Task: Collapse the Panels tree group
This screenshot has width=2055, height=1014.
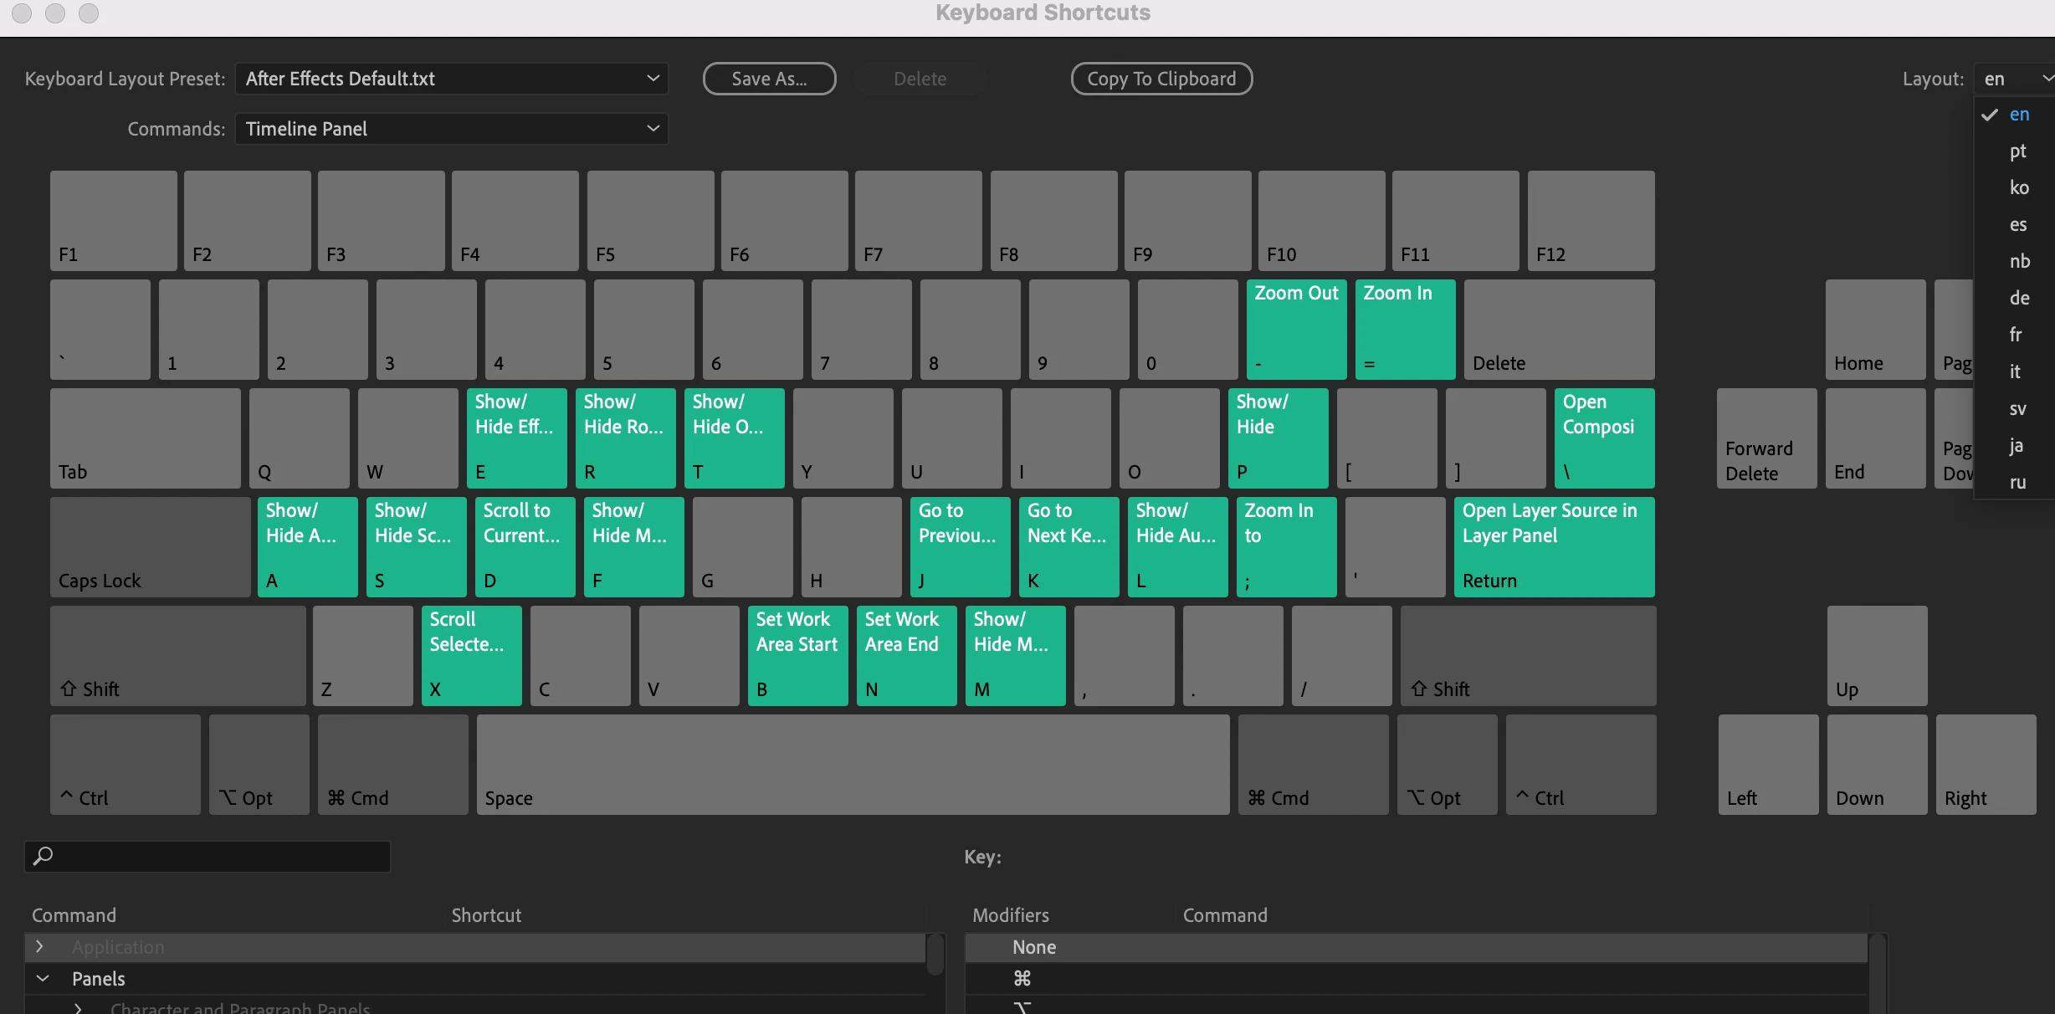Action: (43, 978)
